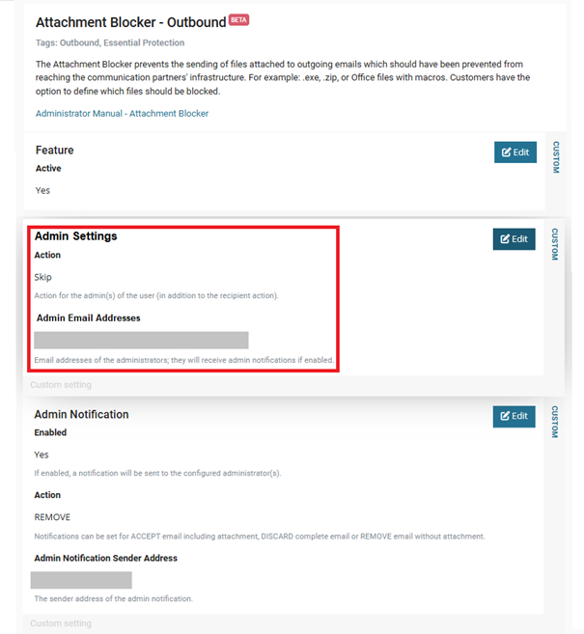Click the Yes value under Feature Active
The width and height of the screenshot is (584, 634).
coord(42,190)
